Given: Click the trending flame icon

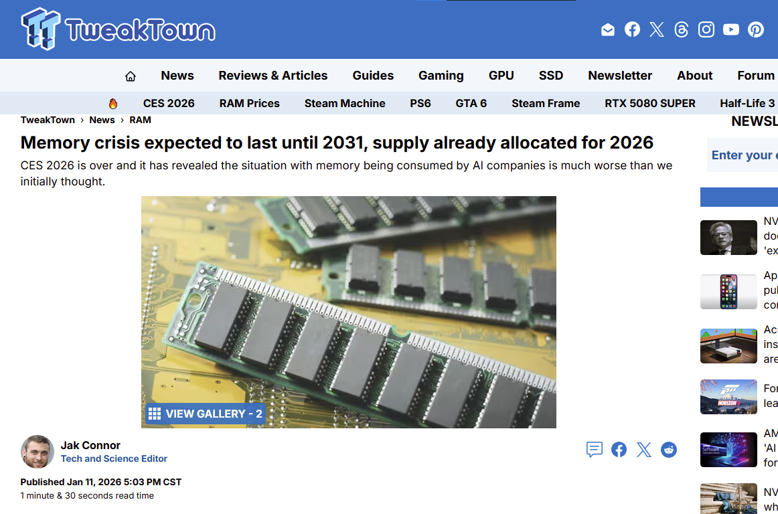Looking at the screenshot, I should (113, 104).
